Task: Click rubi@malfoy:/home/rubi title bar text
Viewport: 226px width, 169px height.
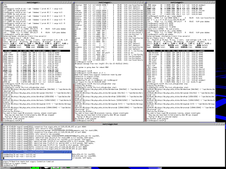Action: (x=34, y=152)
